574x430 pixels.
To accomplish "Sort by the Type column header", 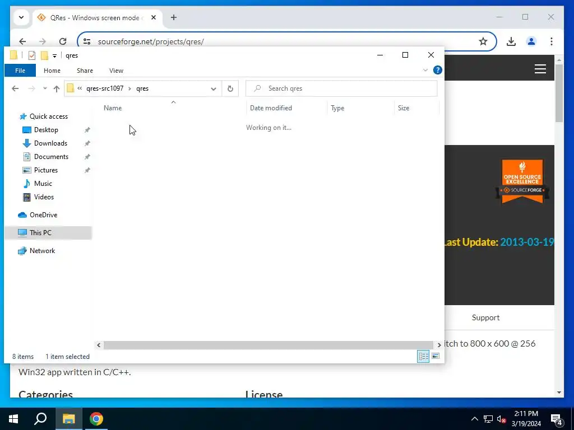I will point(337,108).
